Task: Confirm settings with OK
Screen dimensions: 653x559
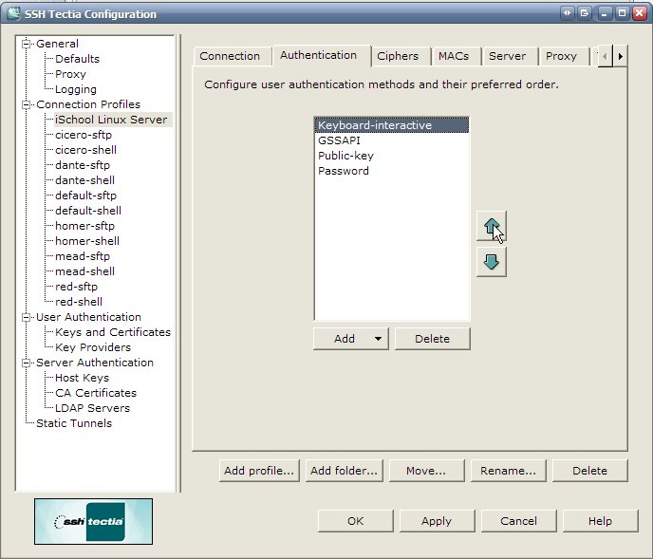Action: (x=355, y=521)
